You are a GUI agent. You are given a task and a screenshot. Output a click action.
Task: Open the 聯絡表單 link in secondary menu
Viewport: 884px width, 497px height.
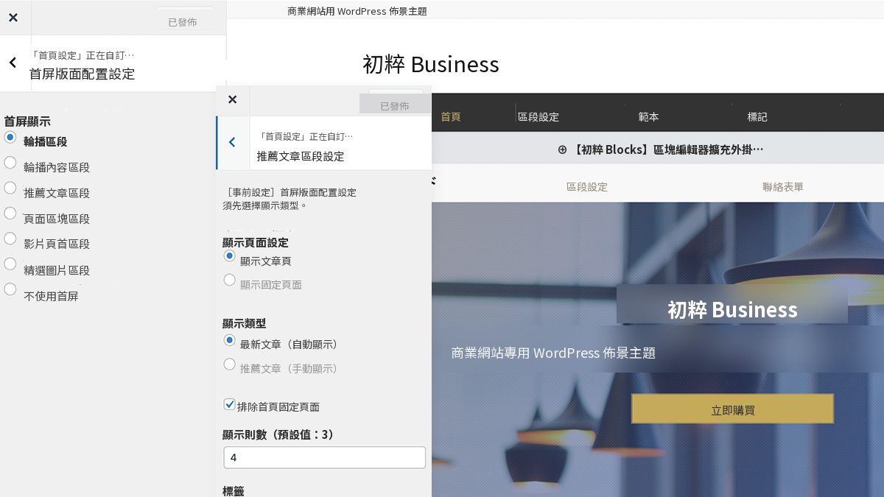point(783,187)
